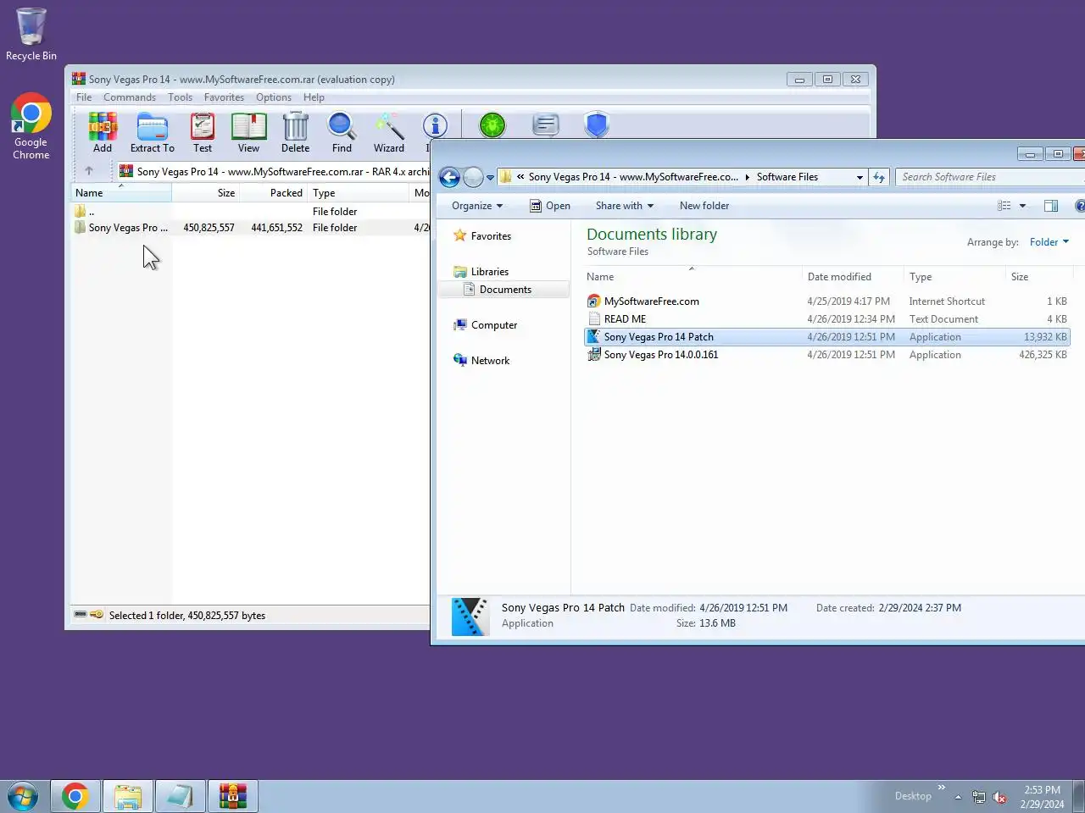Click the clock in the taskbar
The image size is (1085, 813).
1042,797
